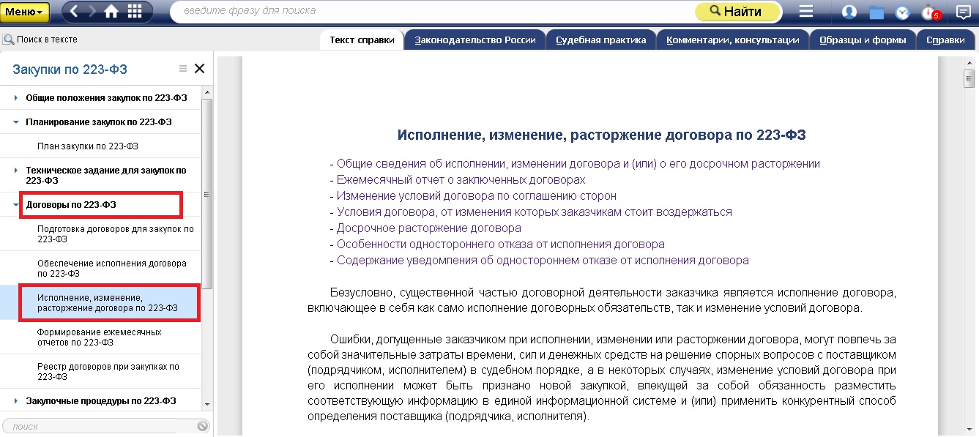Select Договоры по 223-ФЗ tree item
The height and width of the screenshot is (437, 979).
(x=71, y=205)
